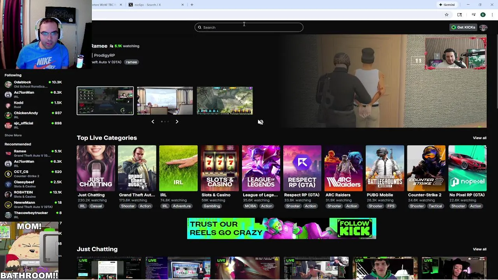The image size is (498, 280).
Task: Open Classybeef's channel avatar
Action: (8, 184)
